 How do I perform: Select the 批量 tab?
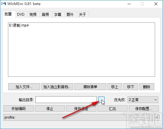(9, 14)
